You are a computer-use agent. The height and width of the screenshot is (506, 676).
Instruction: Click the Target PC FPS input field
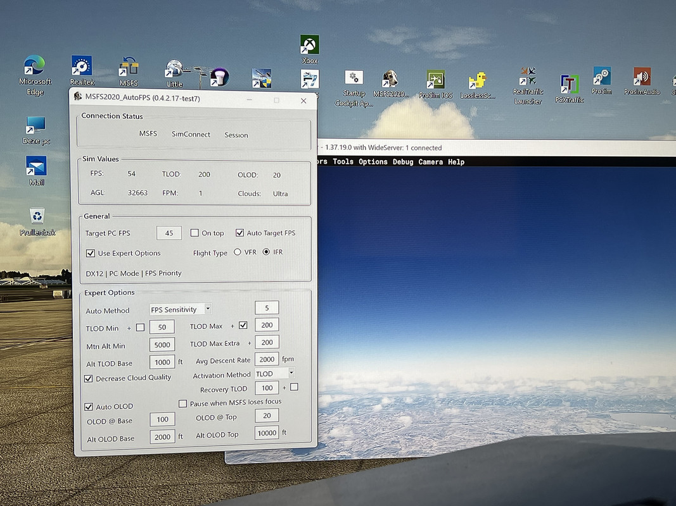pos(169,233)
